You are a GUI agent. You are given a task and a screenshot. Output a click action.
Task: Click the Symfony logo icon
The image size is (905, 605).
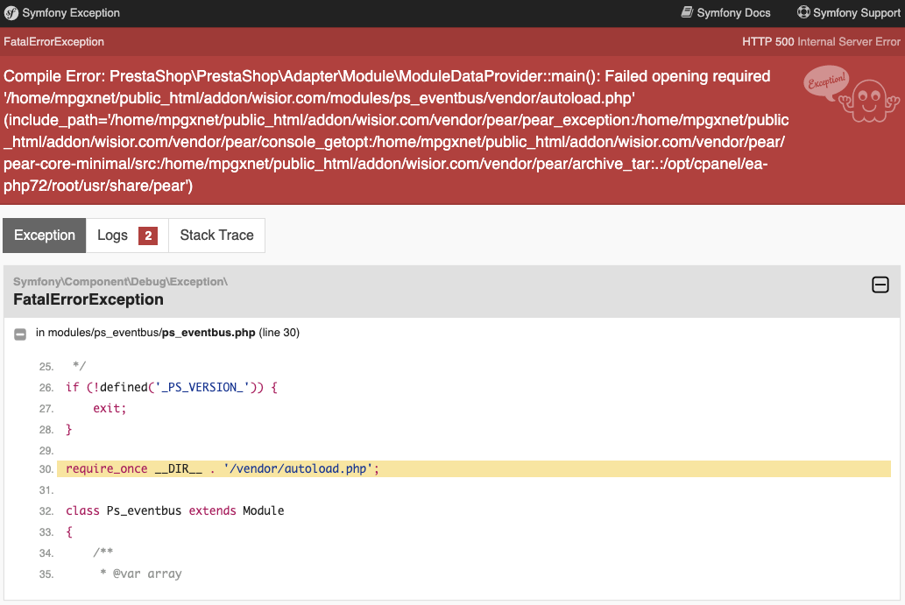point(11,13)
